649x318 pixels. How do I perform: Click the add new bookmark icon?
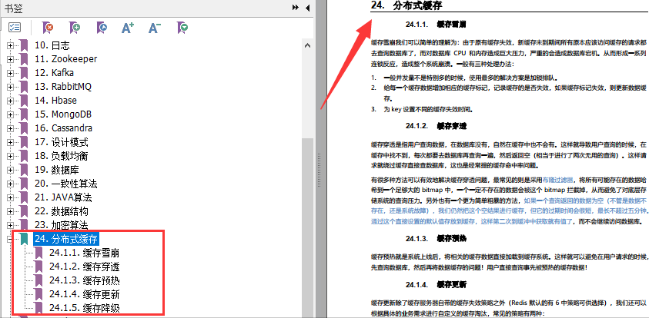(75, 28)
